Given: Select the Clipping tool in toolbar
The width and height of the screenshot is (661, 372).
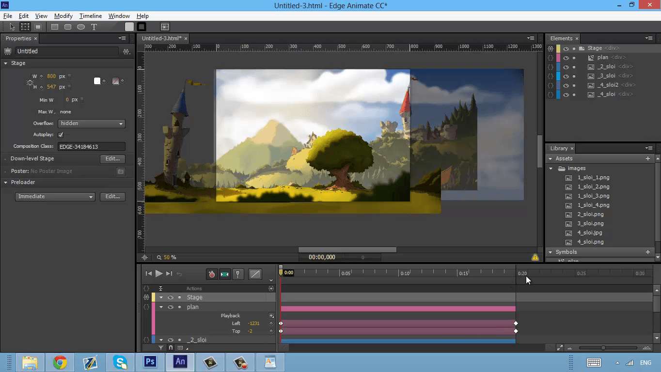Looking at the screenshot, I should click(x=38, y=27).
